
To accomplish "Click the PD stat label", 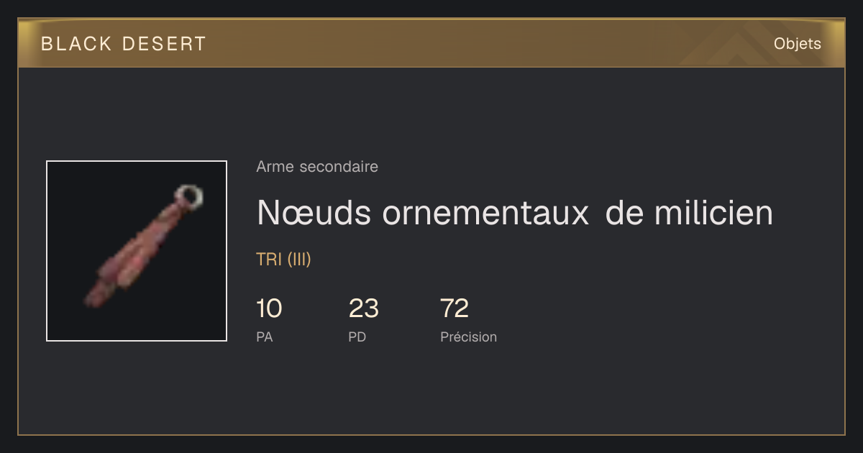I will [357, 337].
